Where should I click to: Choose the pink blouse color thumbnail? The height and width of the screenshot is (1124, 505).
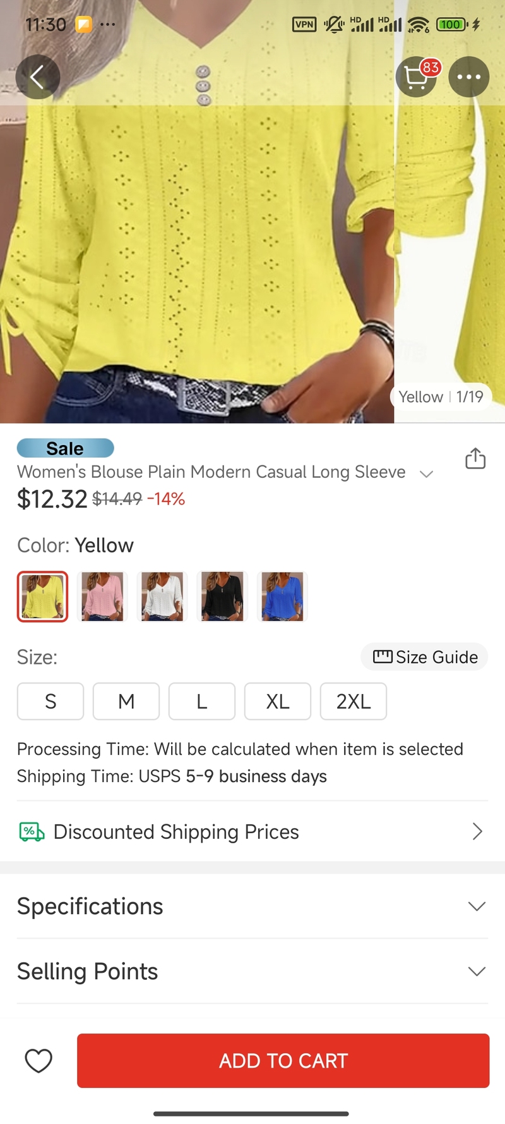pos(102,597)
